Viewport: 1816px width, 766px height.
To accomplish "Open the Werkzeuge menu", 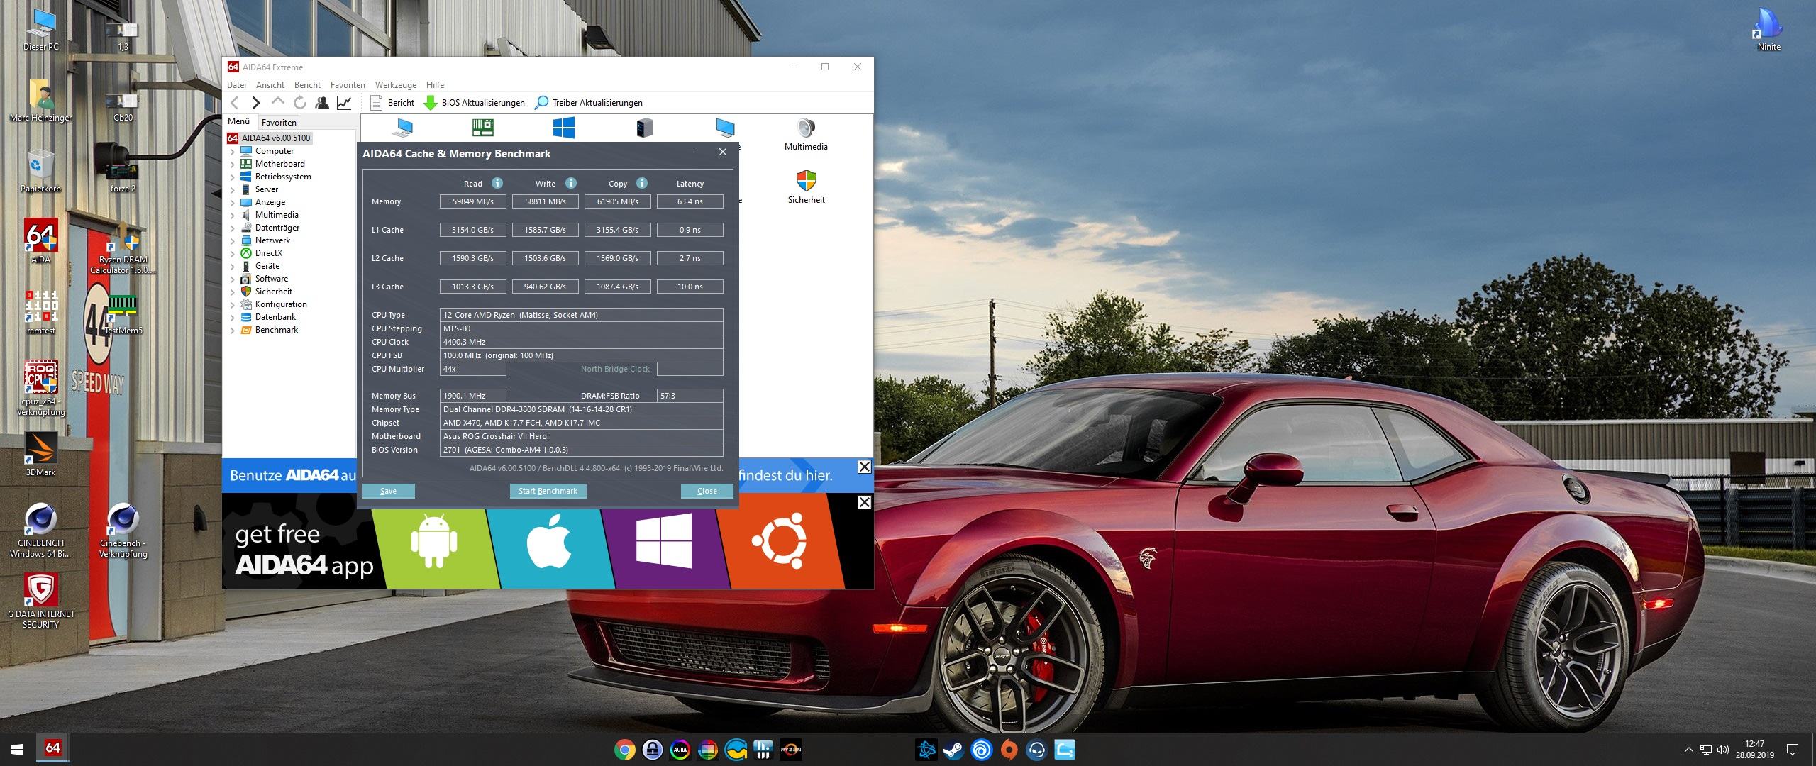I will click(396, 84).
